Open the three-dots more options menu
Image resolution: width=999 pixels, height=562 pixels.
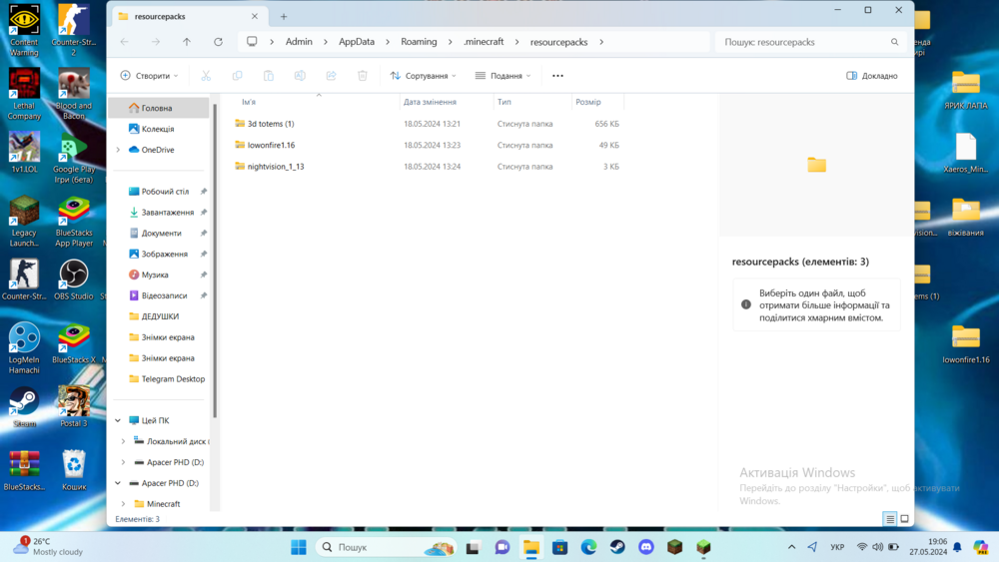(x=557, y=76)
